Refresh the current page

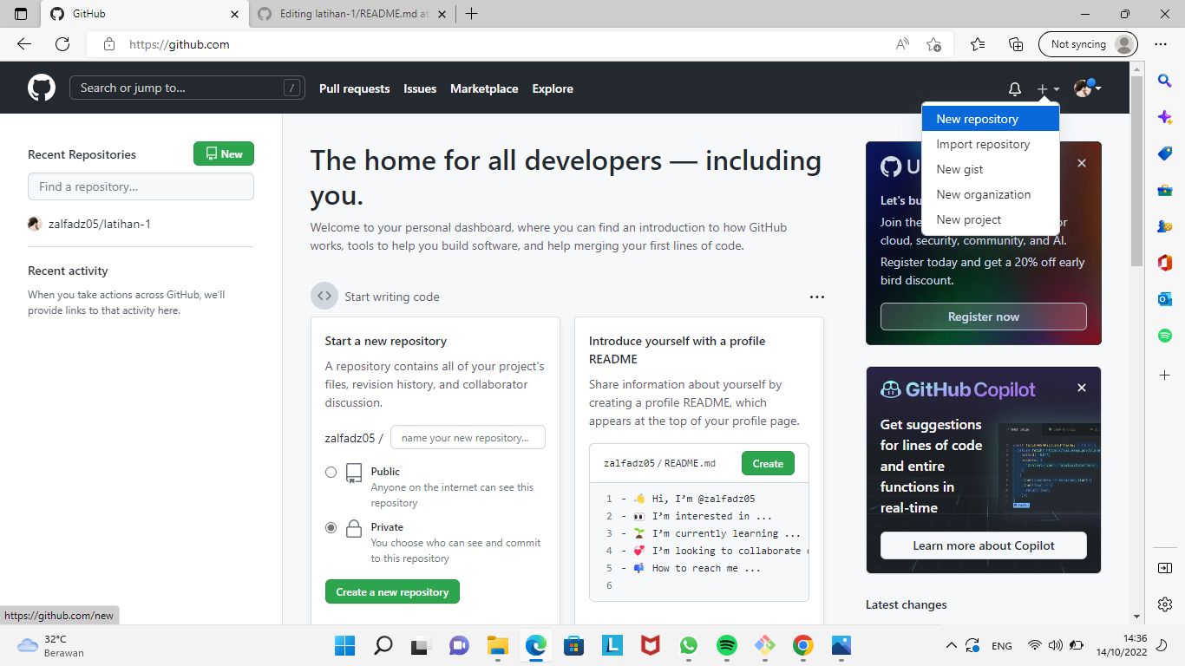point(62,43)
